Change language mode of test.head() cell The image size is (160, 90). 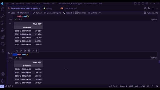[154, 58]
